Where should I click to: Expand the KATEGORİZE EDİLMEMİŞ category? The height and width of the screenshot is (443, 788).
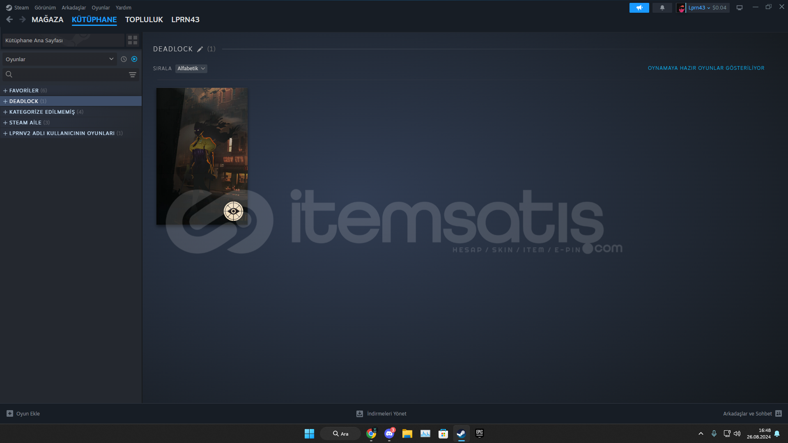[x=5, y=112]
